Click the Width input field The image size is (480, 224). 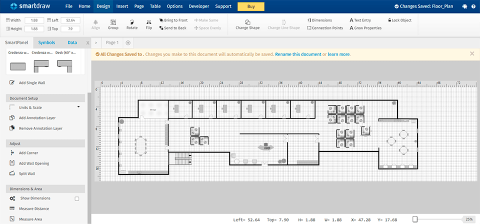click(34, 20)
